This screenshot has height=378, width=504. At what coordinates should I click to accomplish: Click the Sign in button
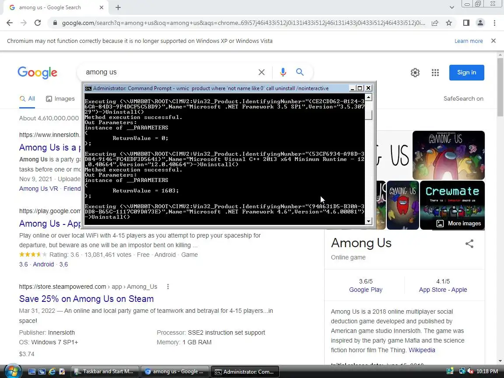click(x=466, y=73)
